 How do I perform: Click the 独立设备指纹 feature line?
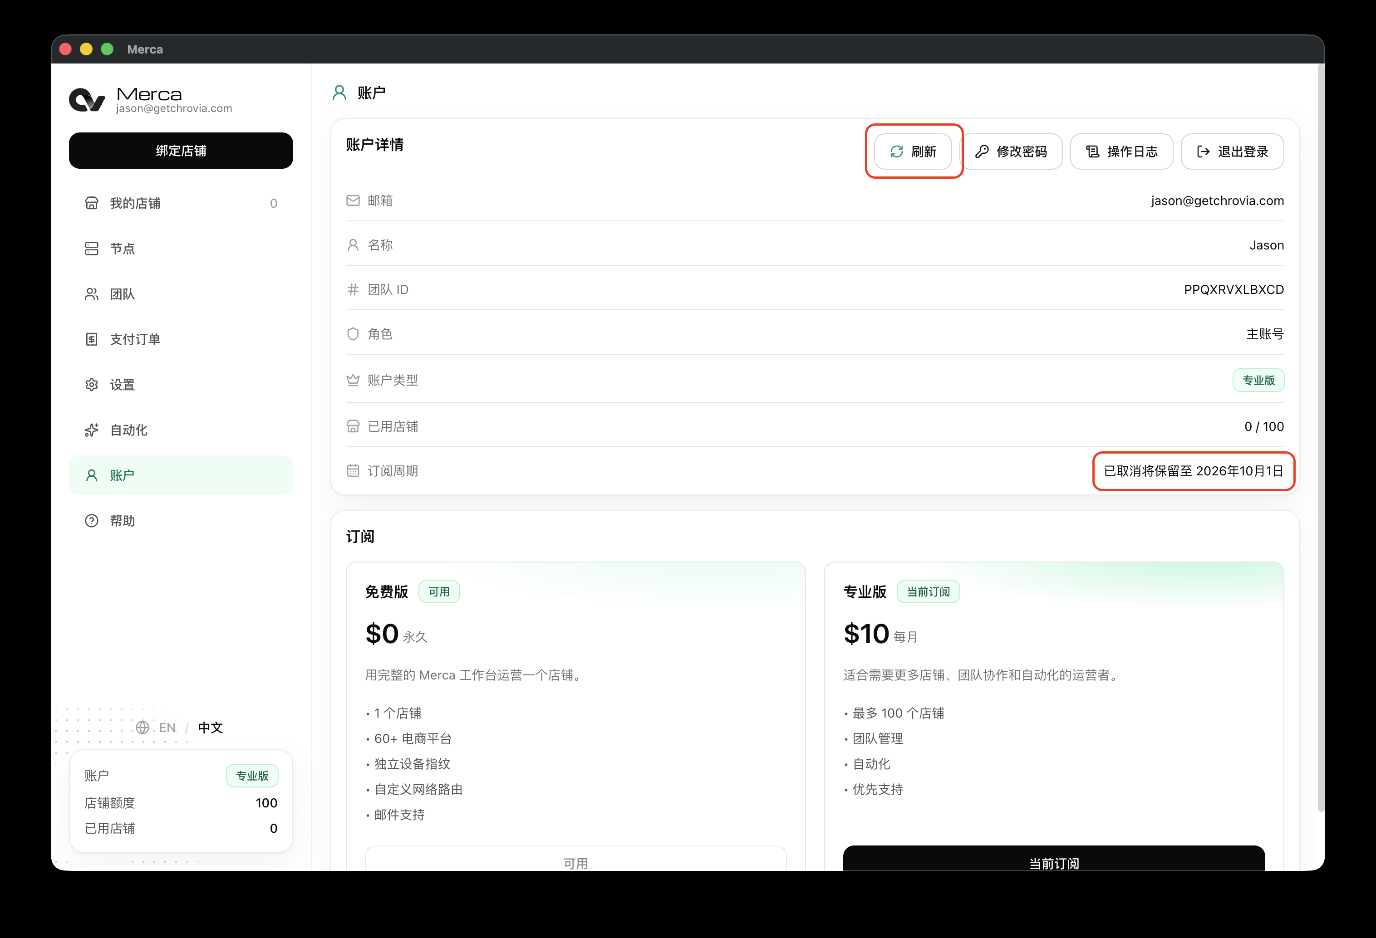pyautogui.click(x=412, y=763)
